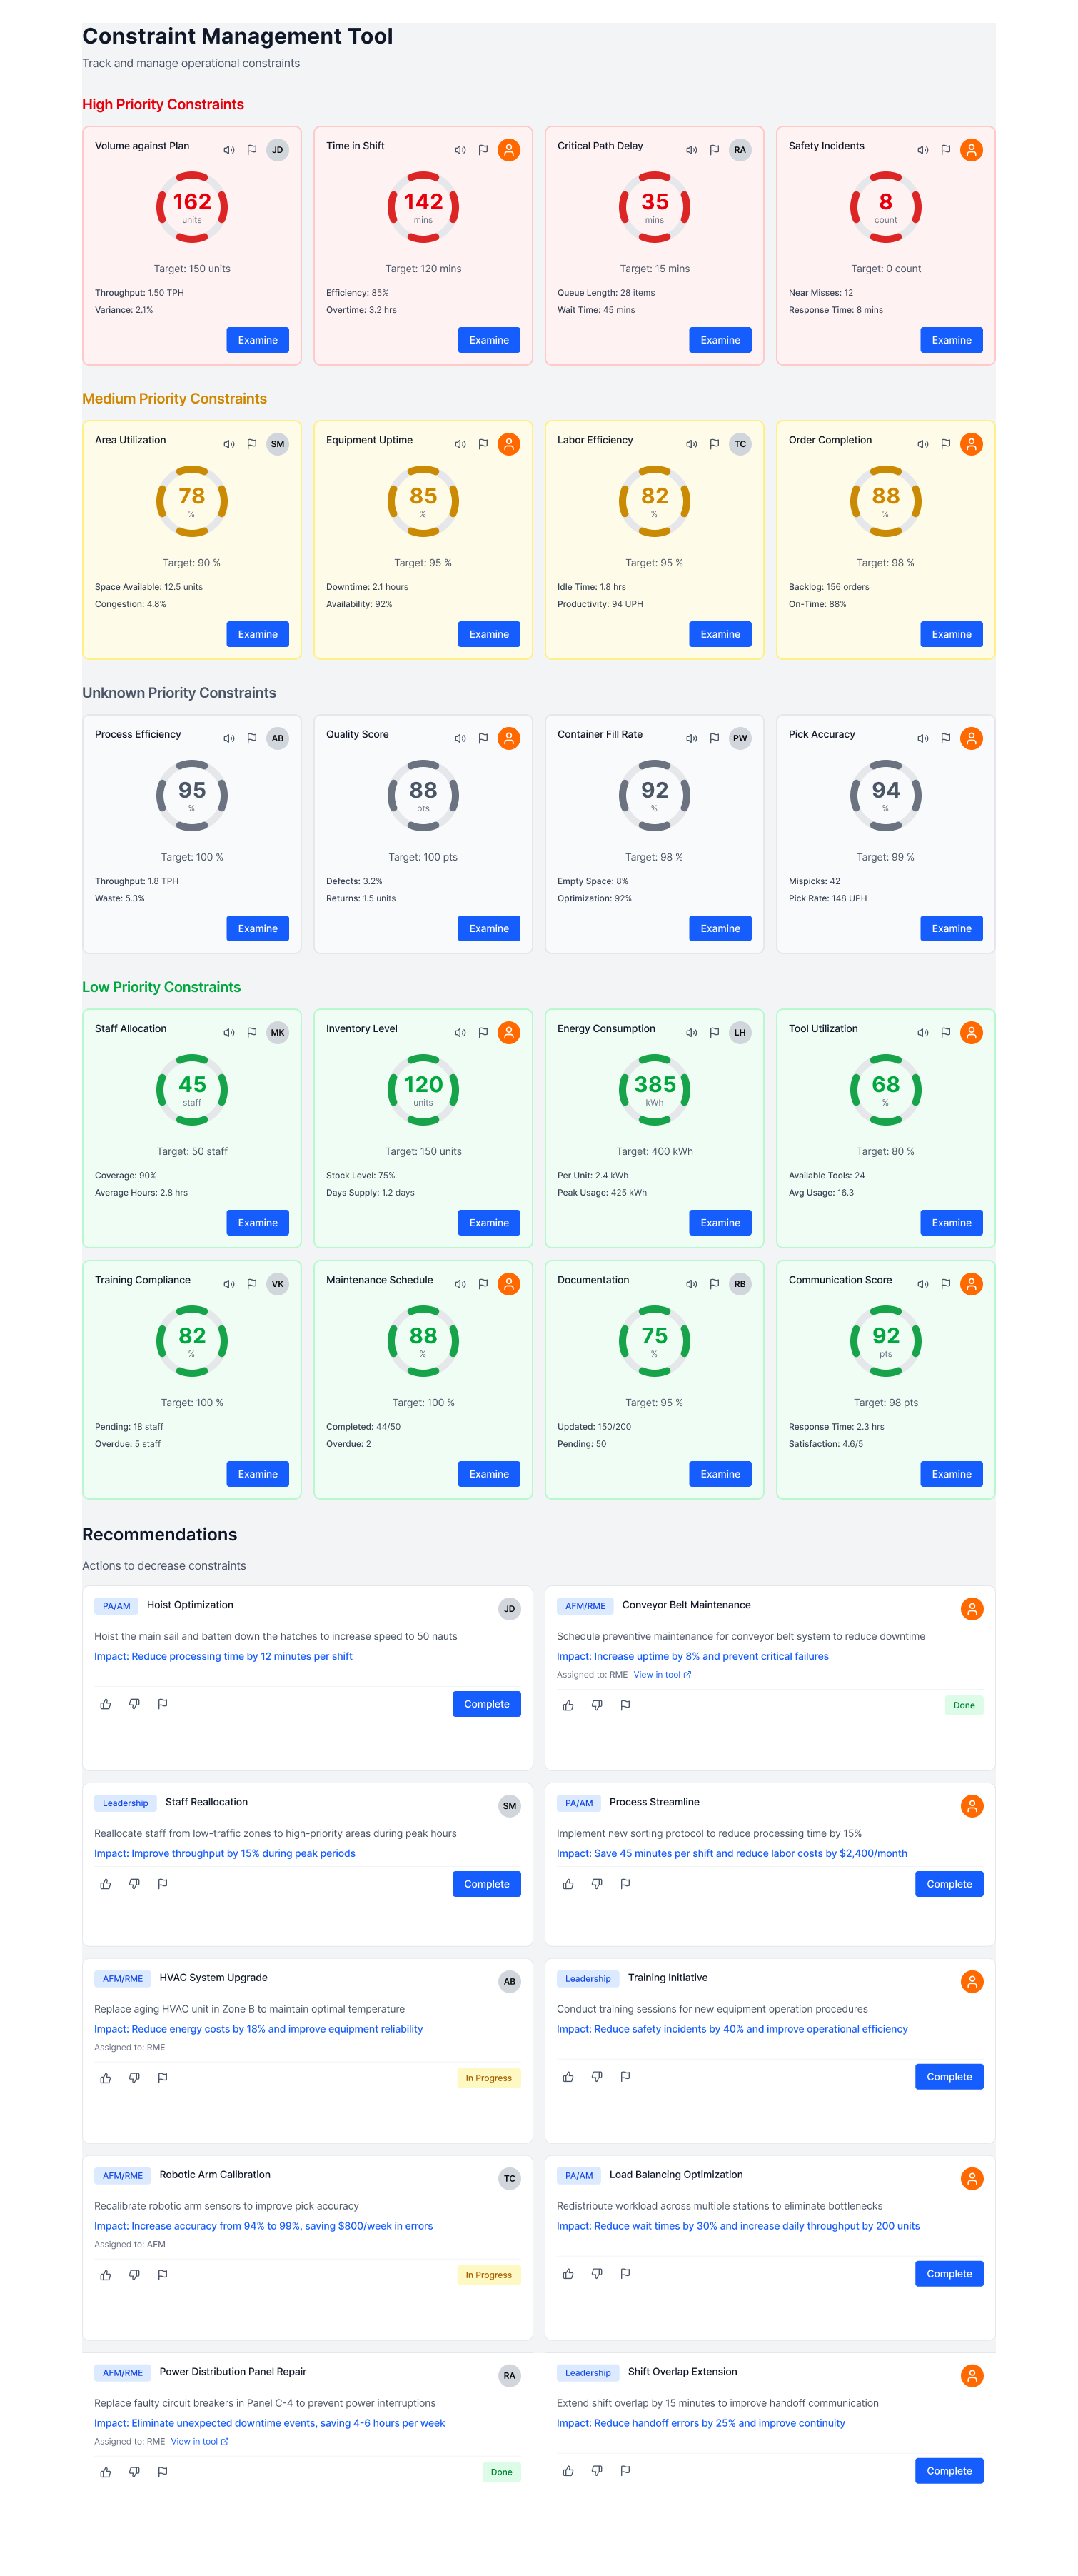Thumbs down the Shift Overlap Extension recommendation
The width and height of the screenshot is (1078, 2576).
597,2471
